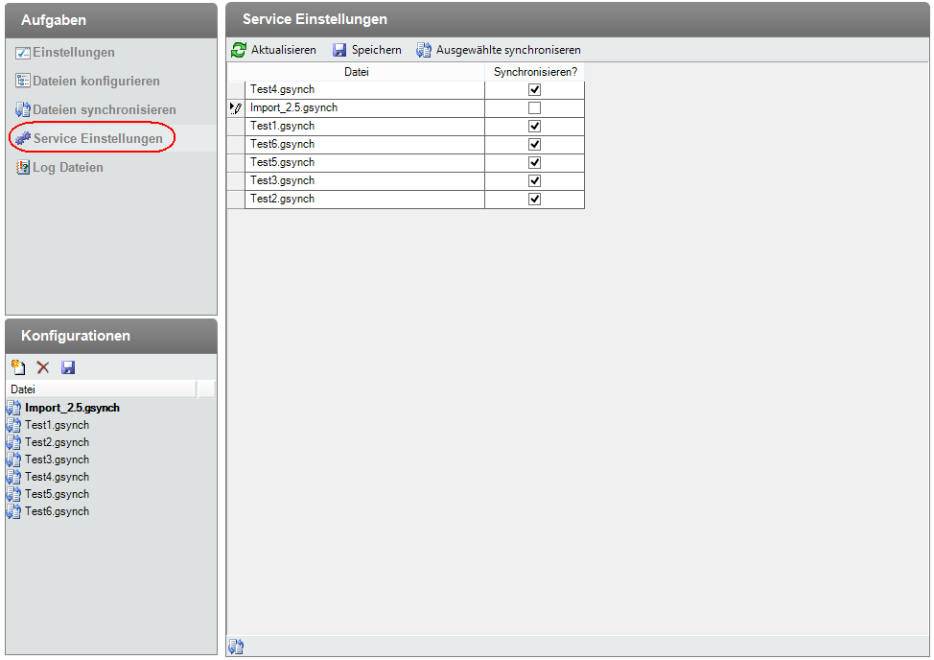Image resolution: width=934 pixels, height=660 pixels.
Task: Open the Einstellungen task
Action: 73,53
